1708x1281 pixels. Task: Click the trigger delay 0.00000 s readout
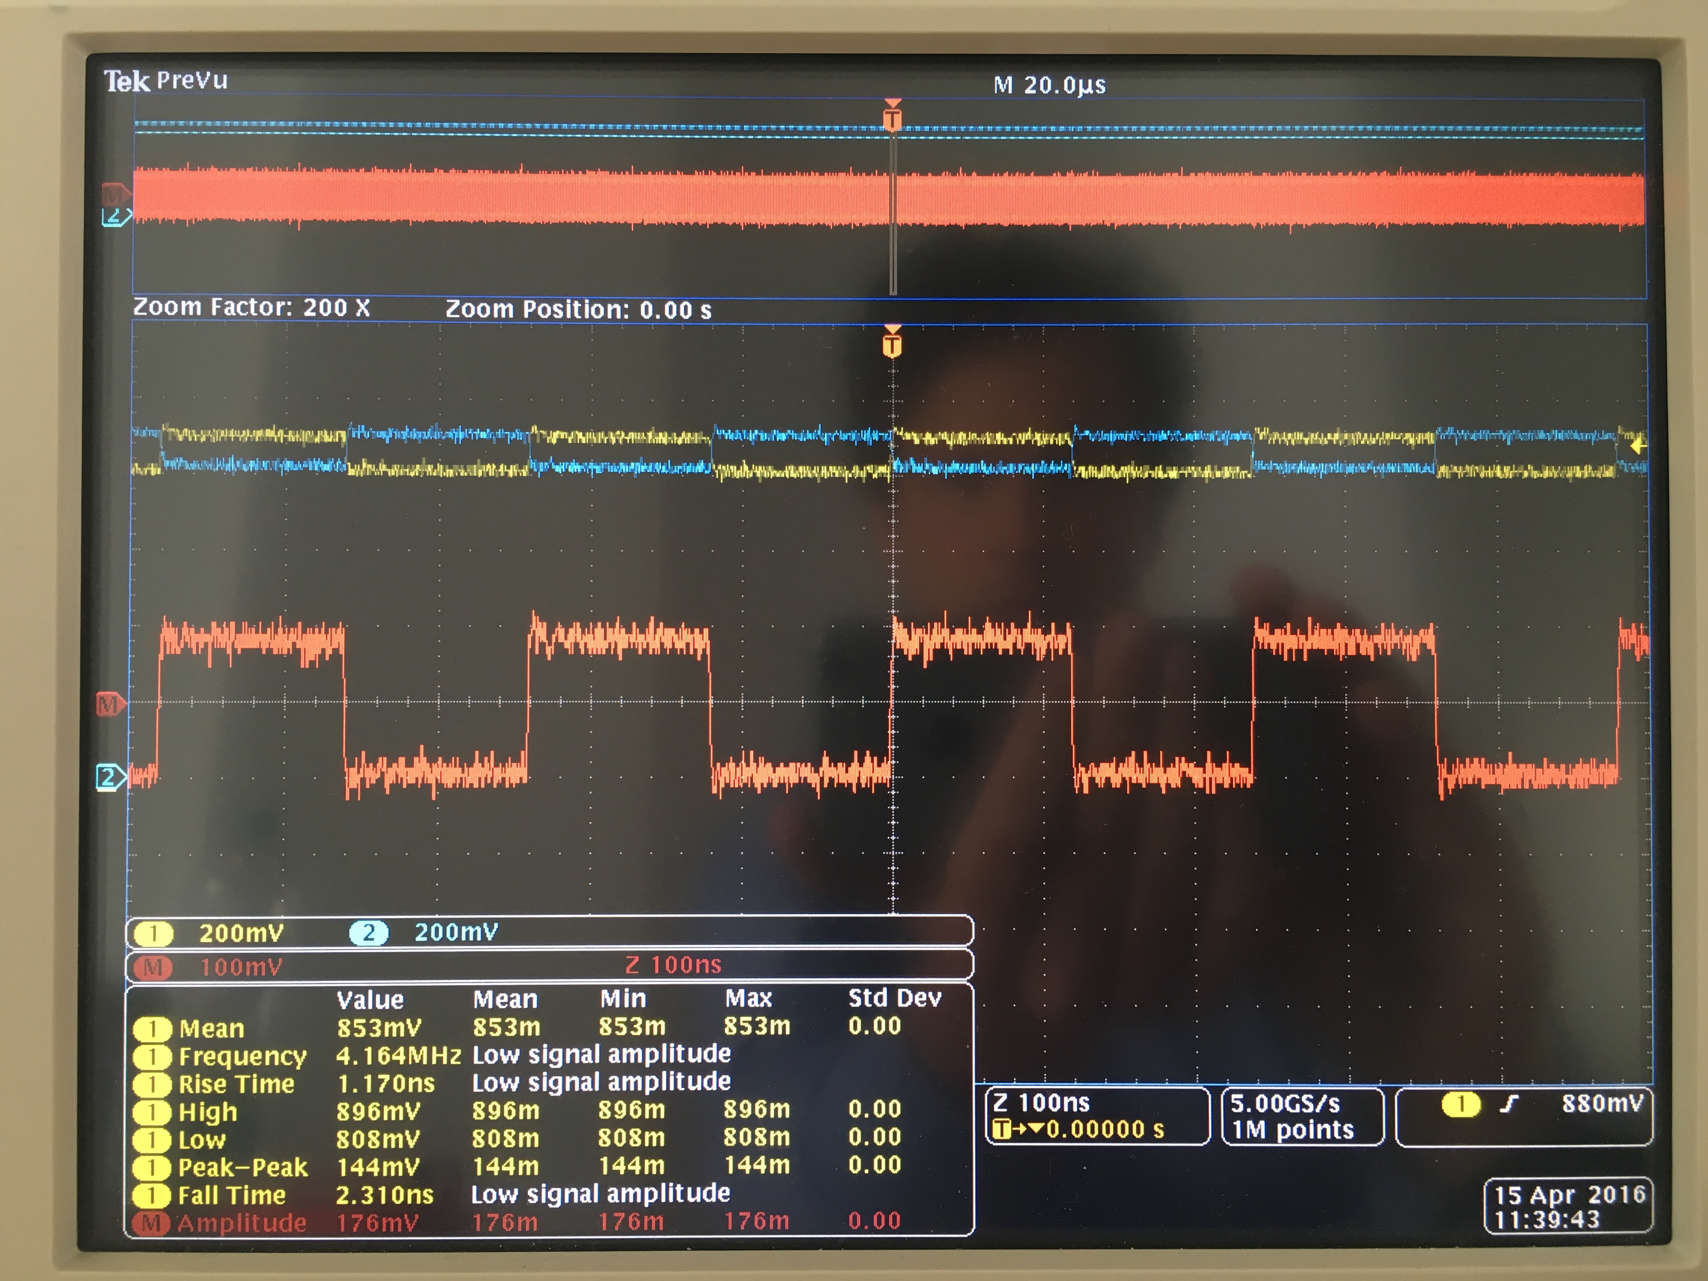click(1105, 1130)
